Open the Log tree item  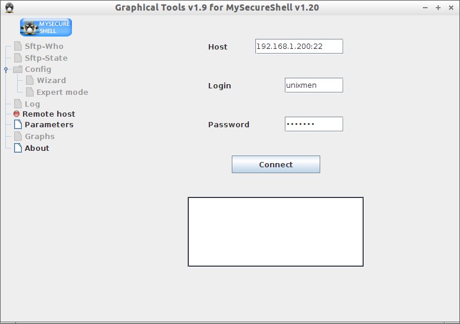point(32,104)
